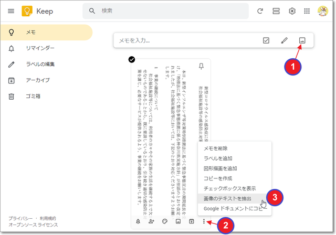This screenshot has height=235, width=336.
Task: Archive the note from its toolbar
Action: point(192,221)
